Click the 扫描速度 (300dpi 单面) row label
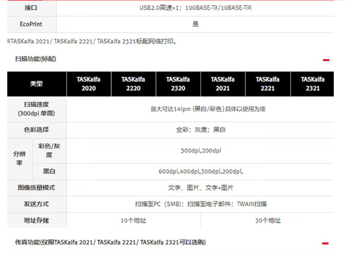 36,109
